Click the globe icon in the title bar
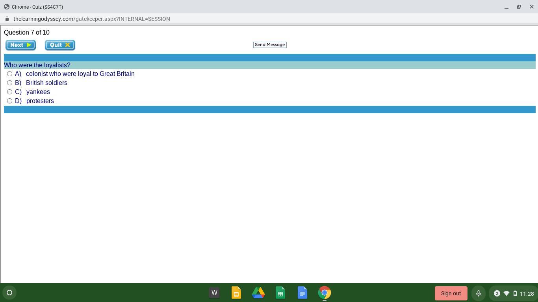The width and height of the screenshot is (538, 302). coord(7,7)
